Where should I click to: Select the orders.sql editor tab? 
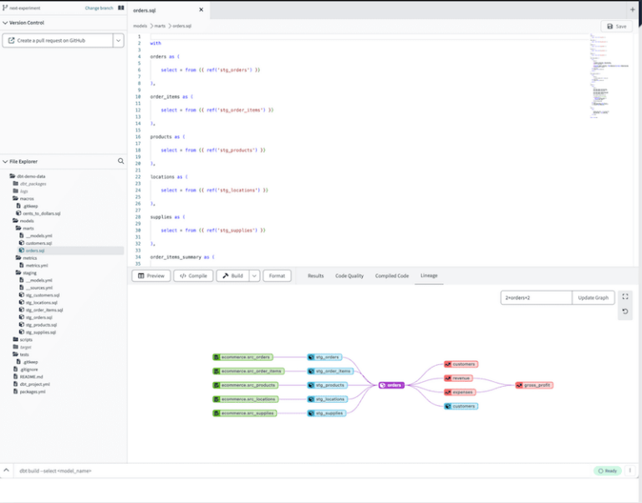tap(168, 10)
